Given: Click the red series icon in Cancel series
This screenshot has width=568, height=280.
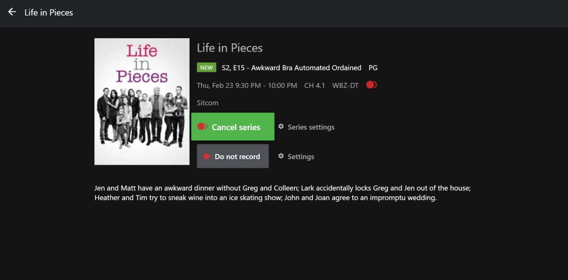Looking at the screenshot, I should tap(202, 127).
